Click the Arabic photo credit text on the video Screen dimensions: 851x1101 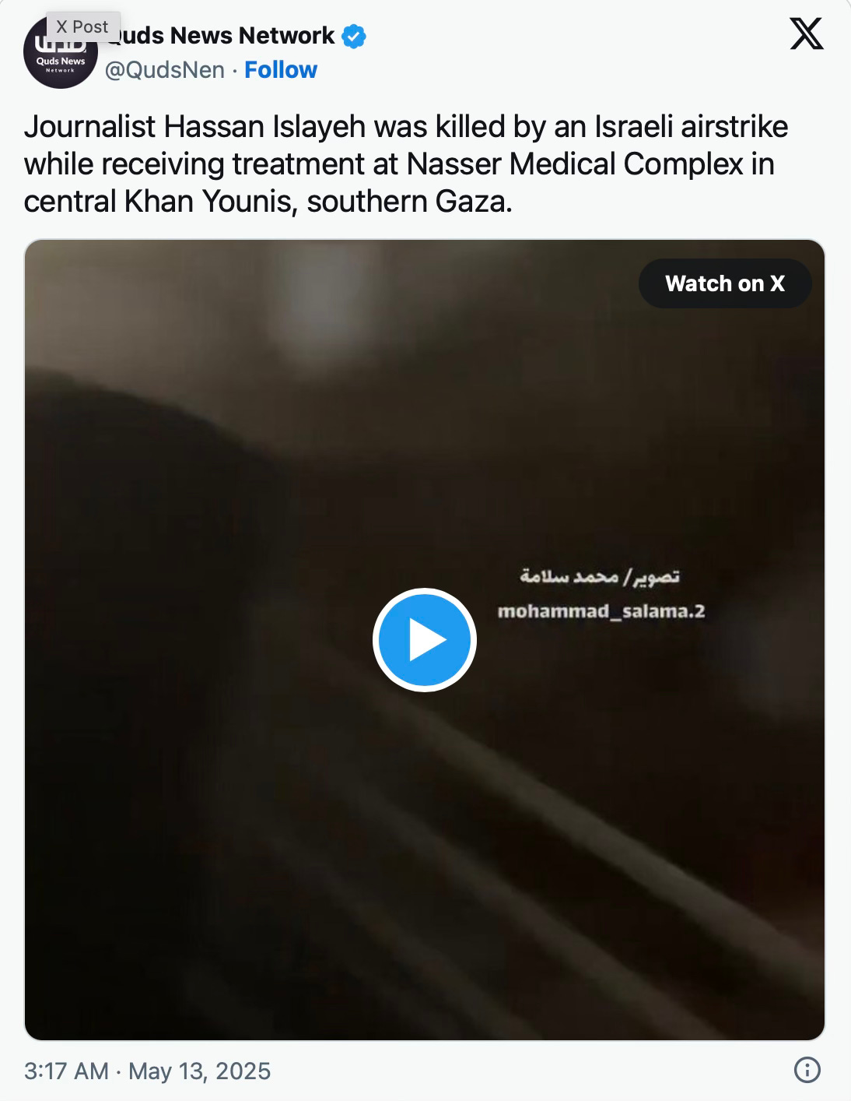[x=601, y=577]
